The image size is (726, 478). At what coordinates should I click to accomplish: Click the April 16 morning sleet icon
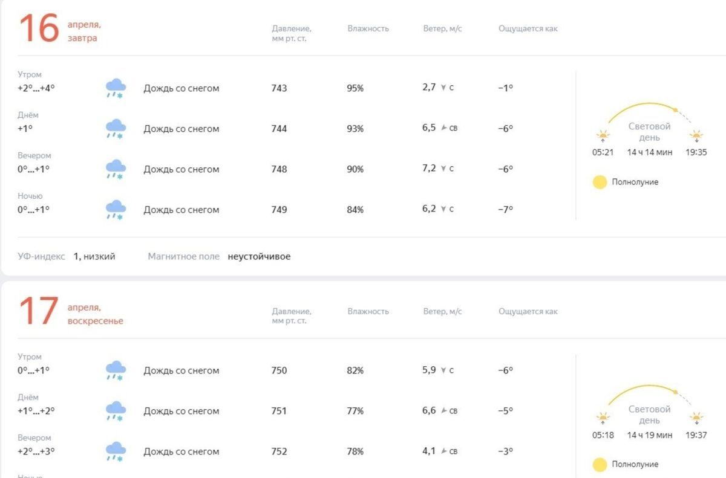pos(116,88)
